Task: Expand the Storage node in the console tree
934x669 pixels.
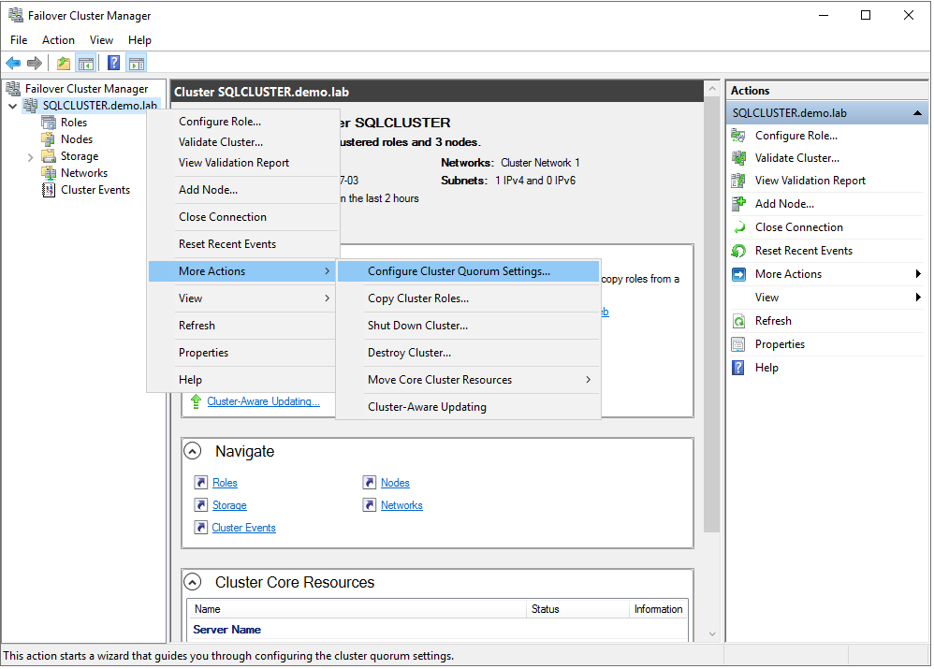Action: click(x=29, y=155)
